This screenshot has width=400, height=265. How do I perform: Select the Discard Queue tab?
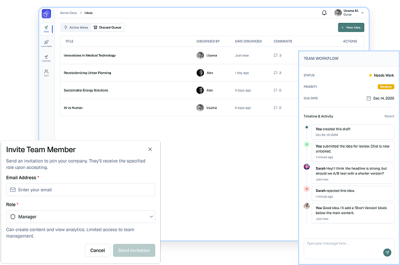click(108, 27)
